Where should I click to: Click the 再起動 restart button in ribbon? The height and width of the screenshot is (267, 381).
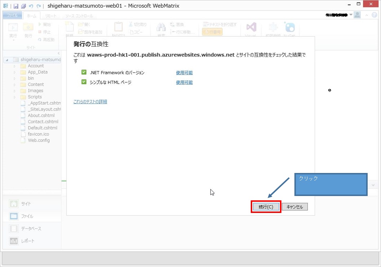click(x=47, y=40)
